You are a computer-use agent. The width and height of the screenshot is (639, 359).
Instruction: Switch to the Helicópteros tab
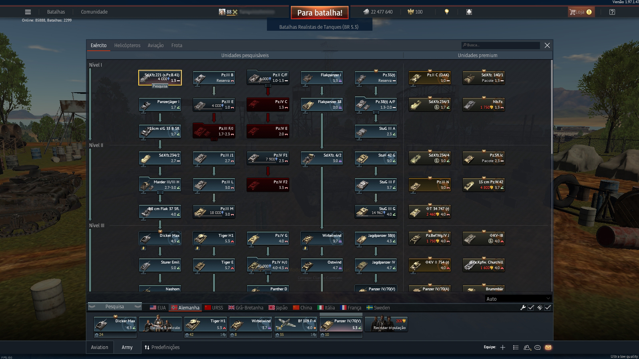click(x=127, y=46)
